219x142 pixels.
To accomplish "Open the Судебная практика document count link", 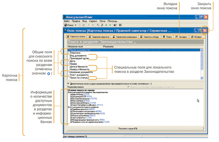I will pos(92,109).
